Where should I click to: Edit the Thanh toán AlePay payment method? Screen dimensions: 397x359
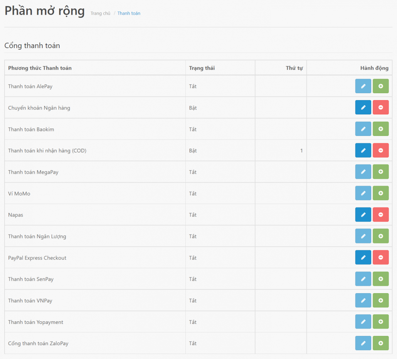click(x=363, y=86)
